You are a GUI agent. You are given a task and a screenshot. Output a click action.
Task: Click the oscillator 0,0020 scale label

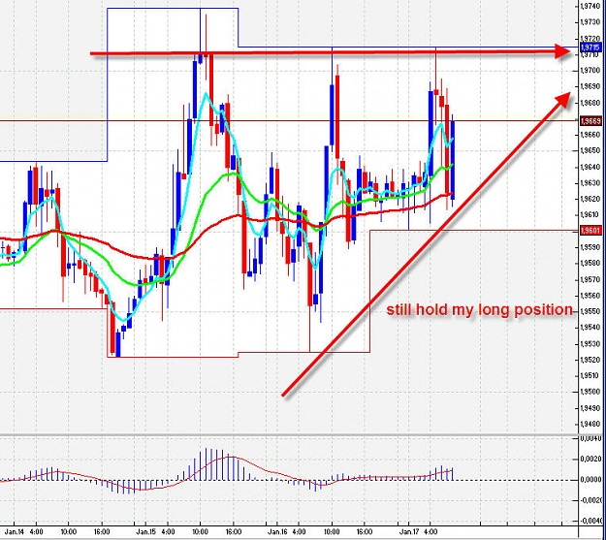coord(591,459)
